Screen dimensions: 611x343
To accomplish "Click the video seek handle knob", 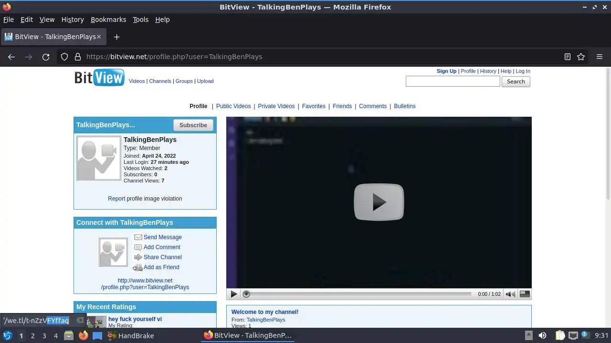I will (246, 294).
